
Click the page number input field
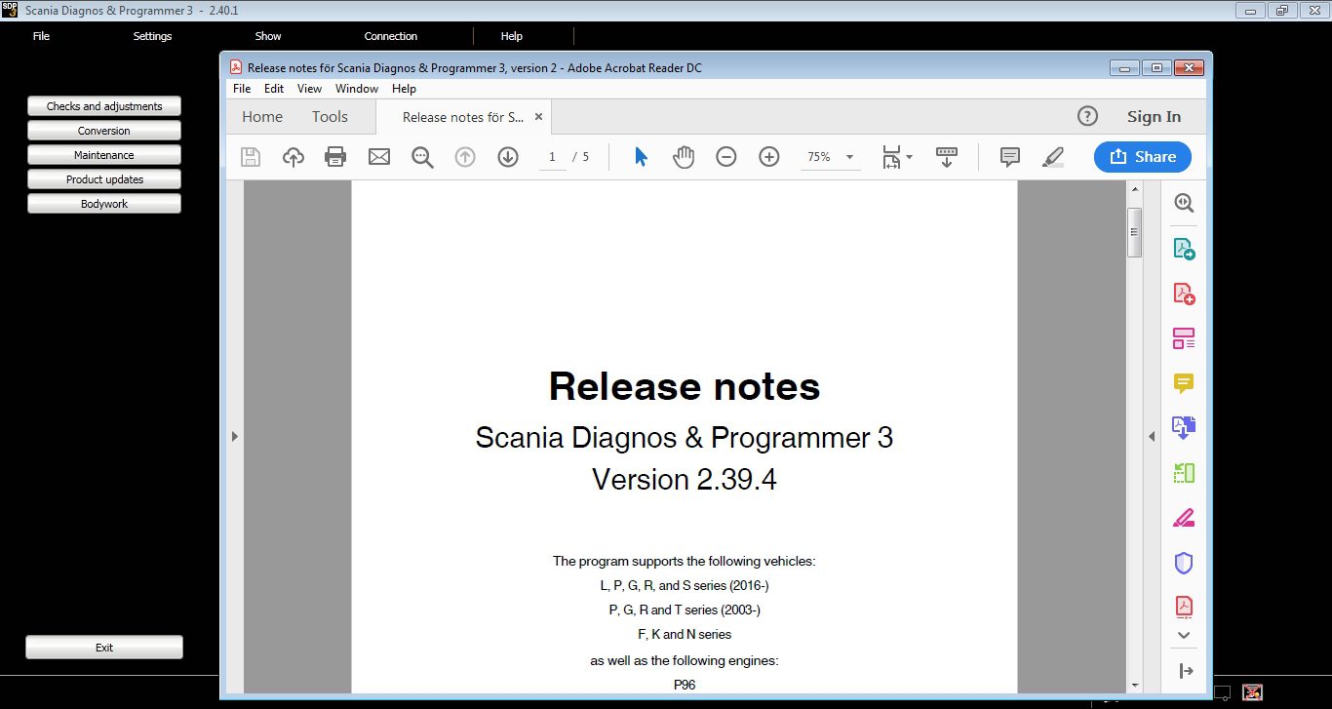point(552,157)
